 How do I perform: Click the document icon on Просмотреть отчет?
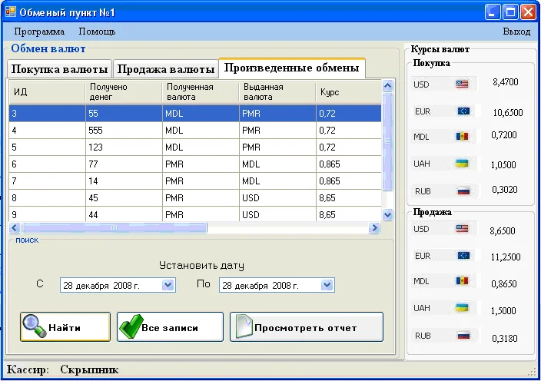243,326
